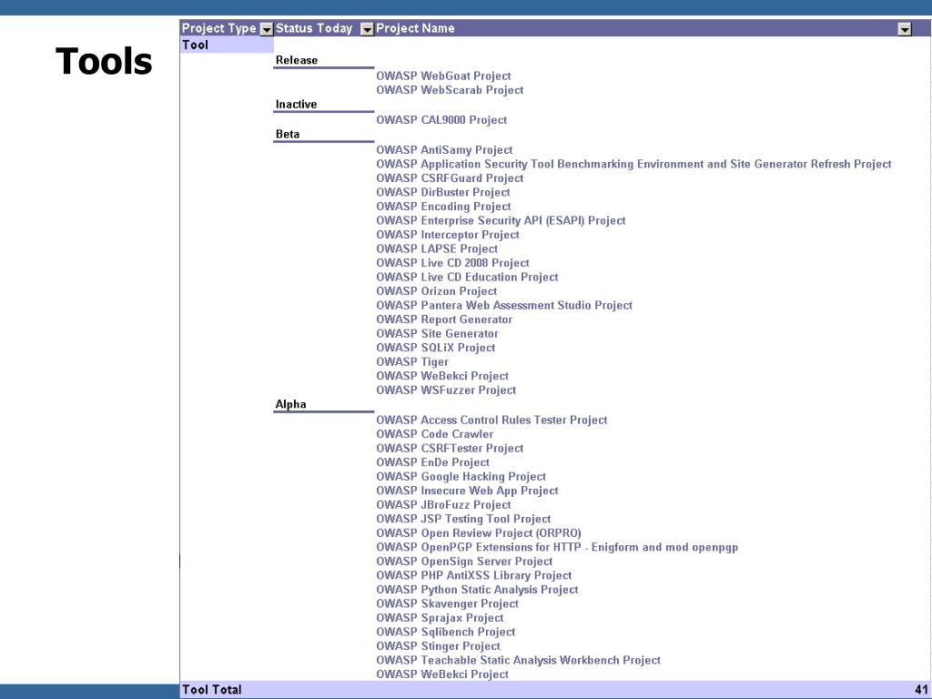
Task: Click the Project Type column header
Action: tap(218, 28)
